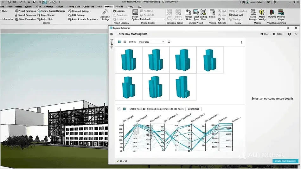Click Clear filters button
This screenshot has height=169, width=301.
(193, 109)
